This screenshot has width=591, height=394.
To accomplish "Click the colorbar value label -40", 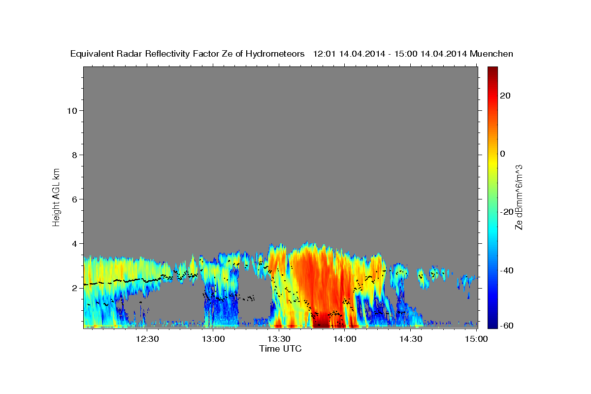I will click(507, 270).
